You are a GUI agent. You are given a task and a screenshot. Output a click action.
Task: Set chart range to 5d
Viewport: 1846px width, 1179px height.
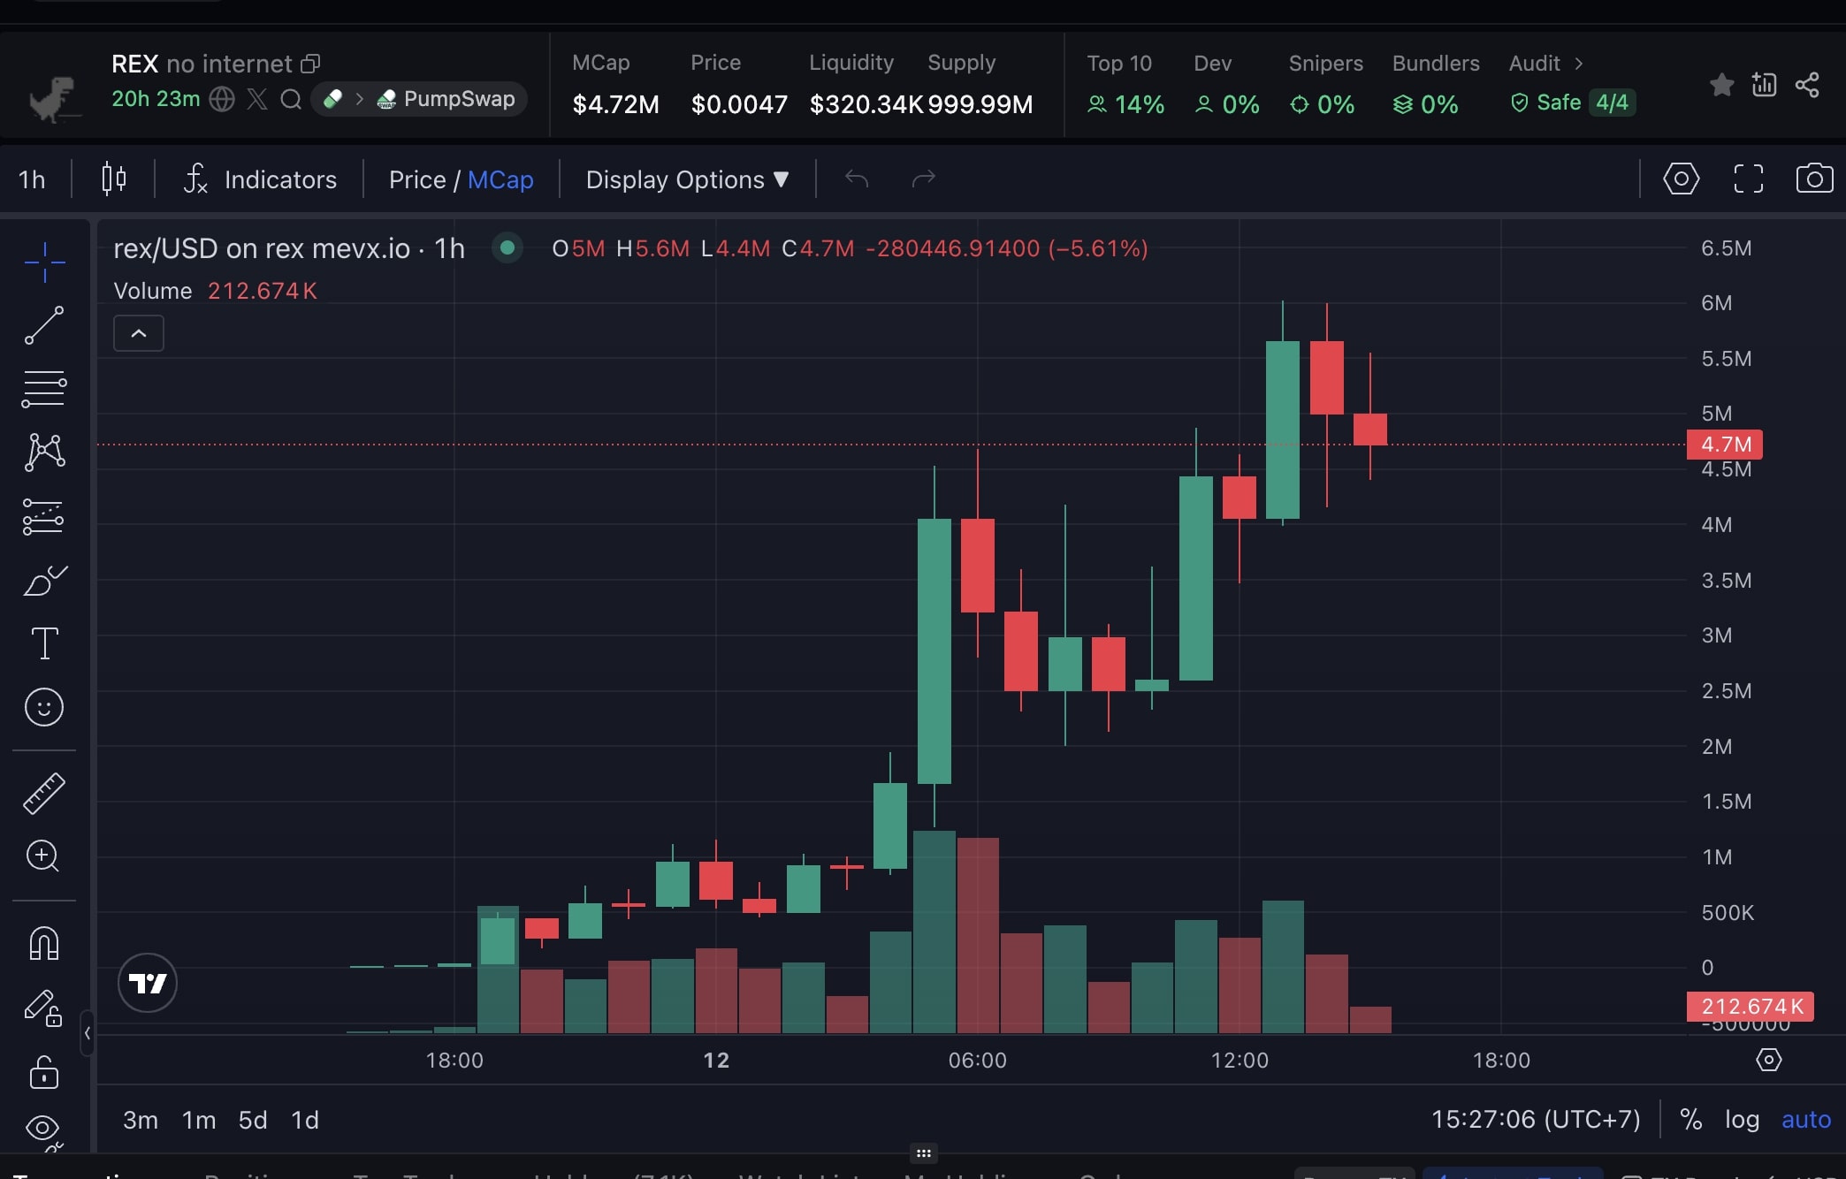coord(253,1120)
